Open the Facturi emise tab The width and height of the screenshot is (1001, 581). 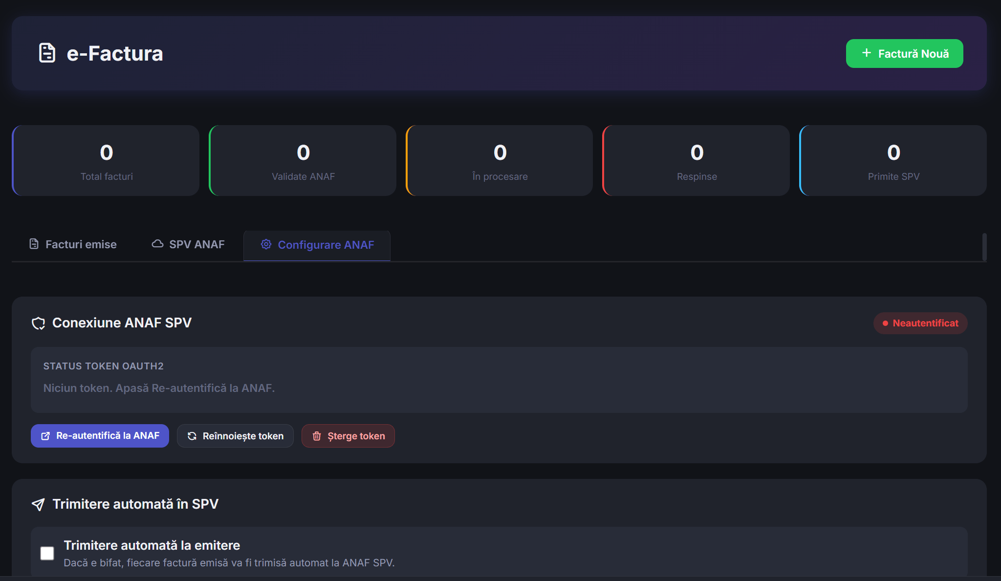click(72, 244)
